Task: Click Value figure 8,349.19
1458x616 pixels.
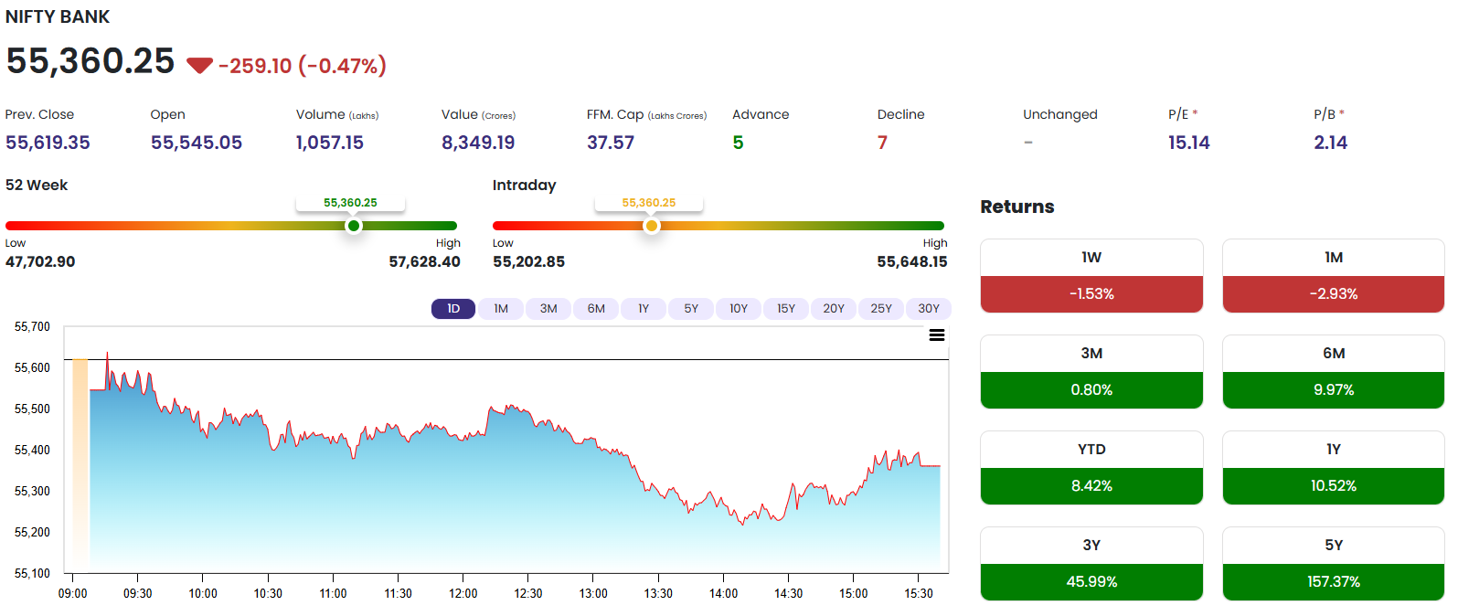Action: point(478,143)
